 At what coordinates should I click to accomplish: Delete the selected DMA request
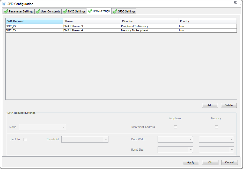[229, 105]
